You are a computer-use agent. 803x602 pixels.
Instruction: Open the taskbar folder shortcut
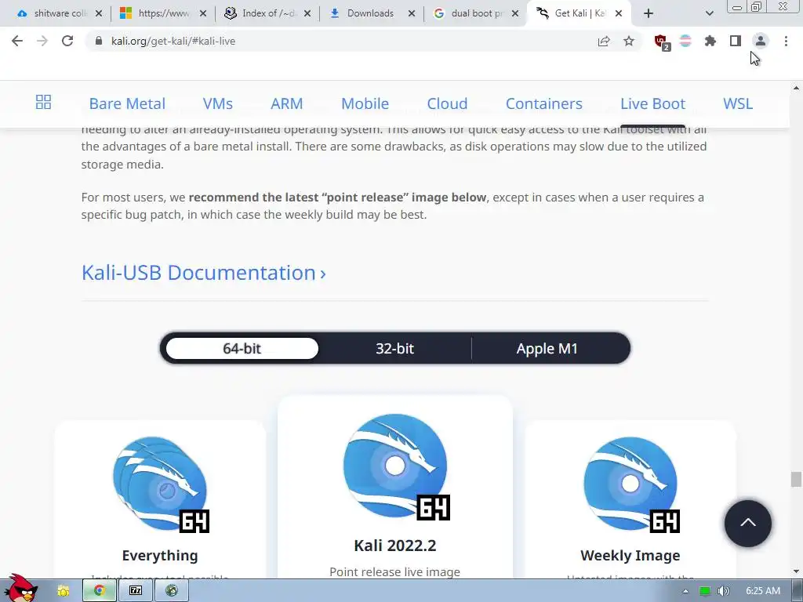coord(63,591)
